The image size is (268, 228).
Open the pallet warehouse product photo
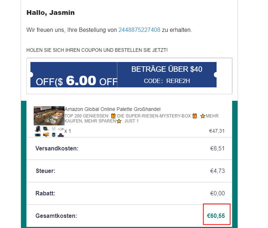tap(49, 116)
